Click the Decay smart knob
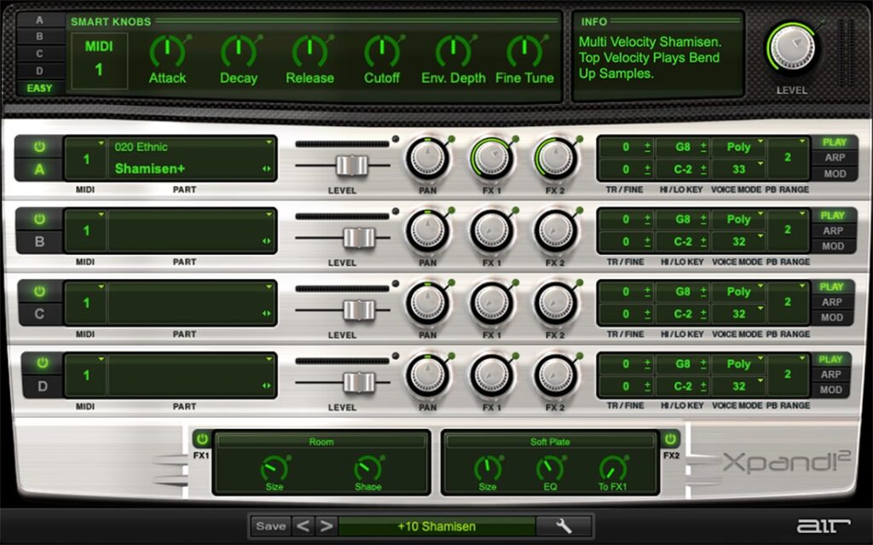873x545 pixels. (239, 52)
